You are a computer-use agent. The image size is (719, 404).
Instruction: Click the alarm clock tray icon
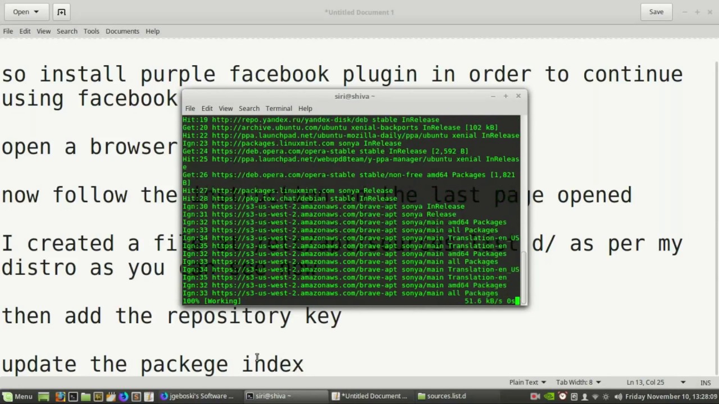click(563, 396)
